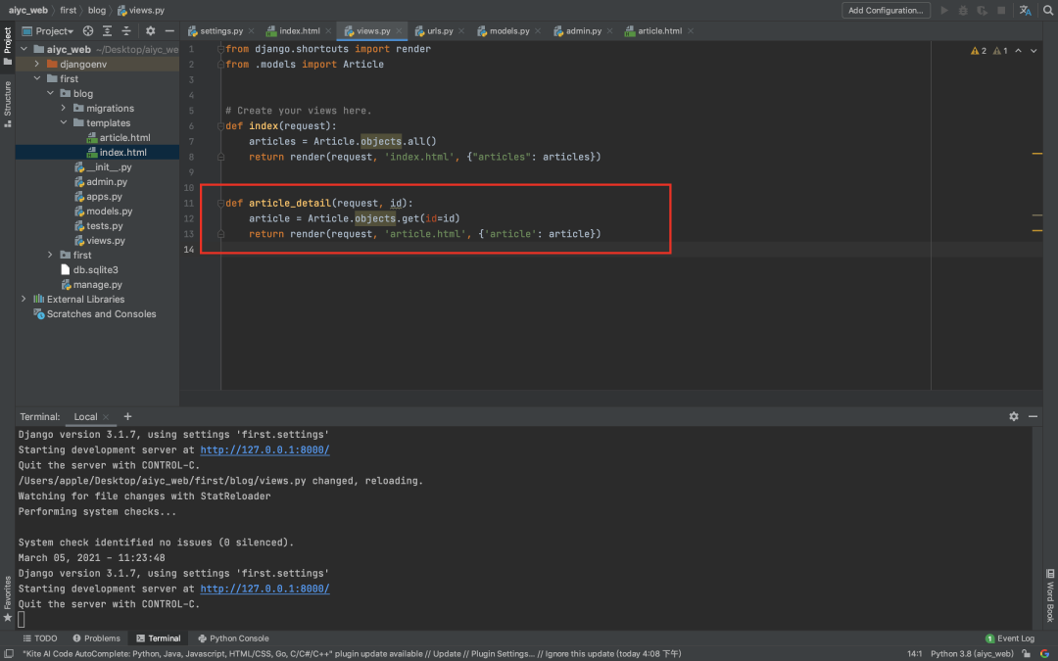Click the Add Configuration button
Image resolution: width=1058 pixels, height=661 pixels.
point(886,11)
